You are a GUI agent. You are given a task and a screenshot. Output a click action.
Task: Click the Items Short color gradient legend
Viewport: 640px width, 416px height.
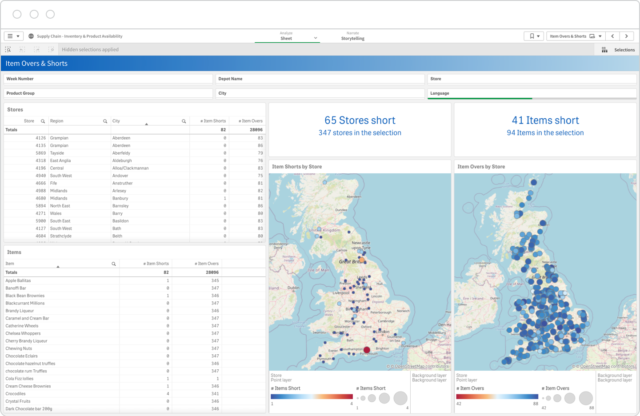point(312,396)
